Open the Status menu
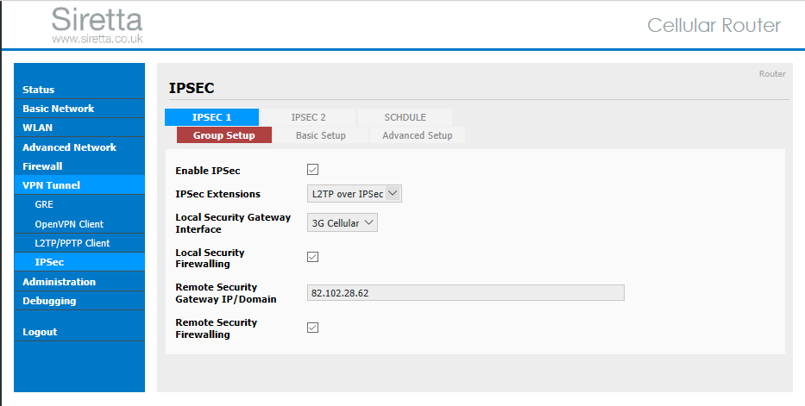 (x=79, y=89)
